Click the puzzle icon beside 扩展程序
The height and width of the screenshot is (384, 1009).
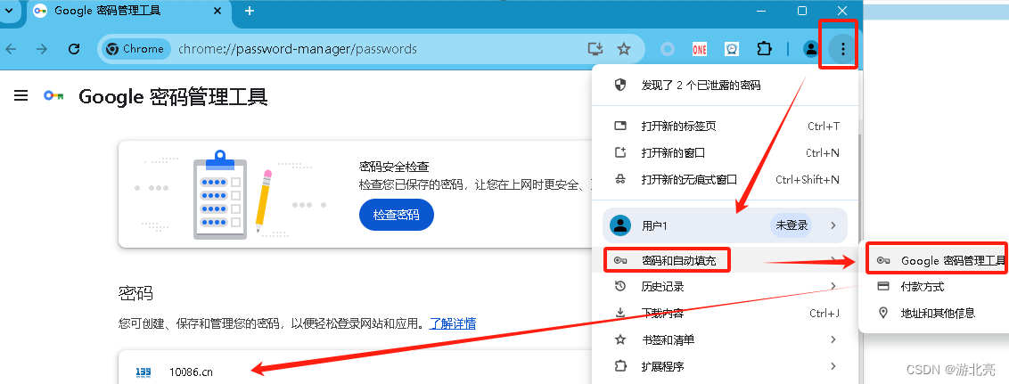pyautogui.click(x=620, y=367)
